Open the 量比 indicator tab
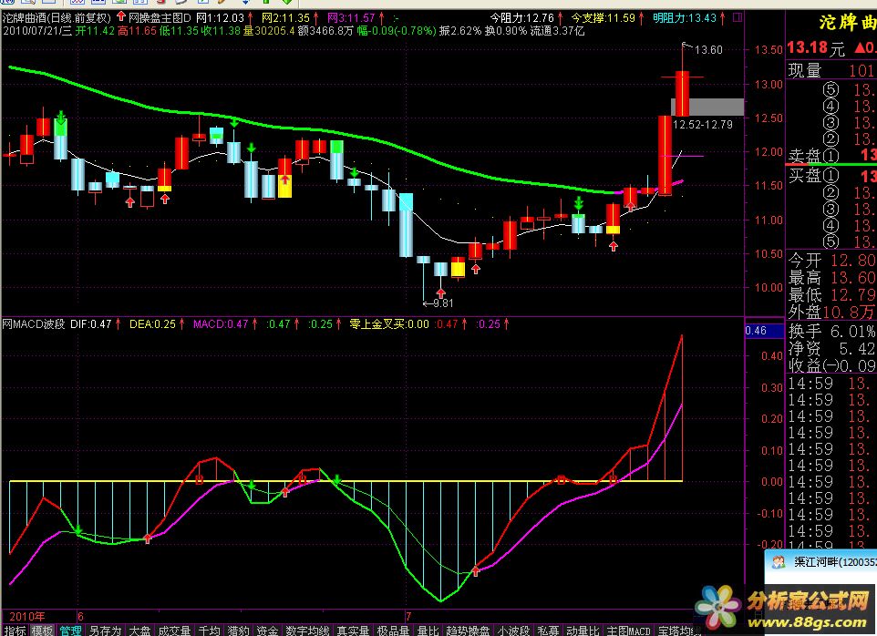The width and height of the screenshot is (877, 636). click(x=428, y=631)
